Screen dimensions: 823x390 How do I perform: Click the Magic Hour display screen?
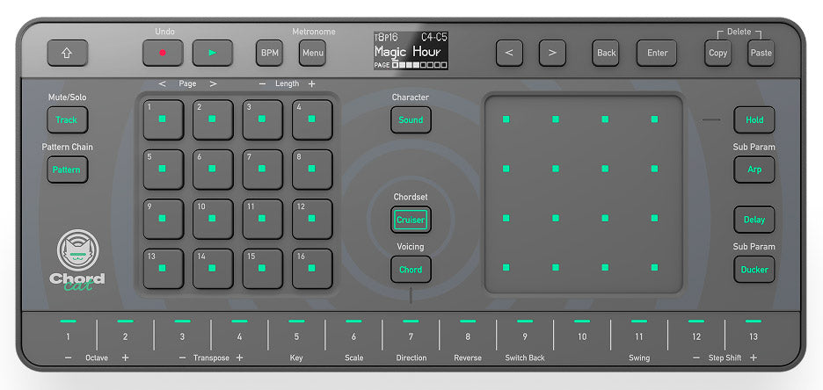tap(411, 51)
